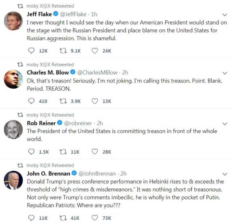
Task: Reply to John O. Brennan's tweet
Action: point(31,218)
